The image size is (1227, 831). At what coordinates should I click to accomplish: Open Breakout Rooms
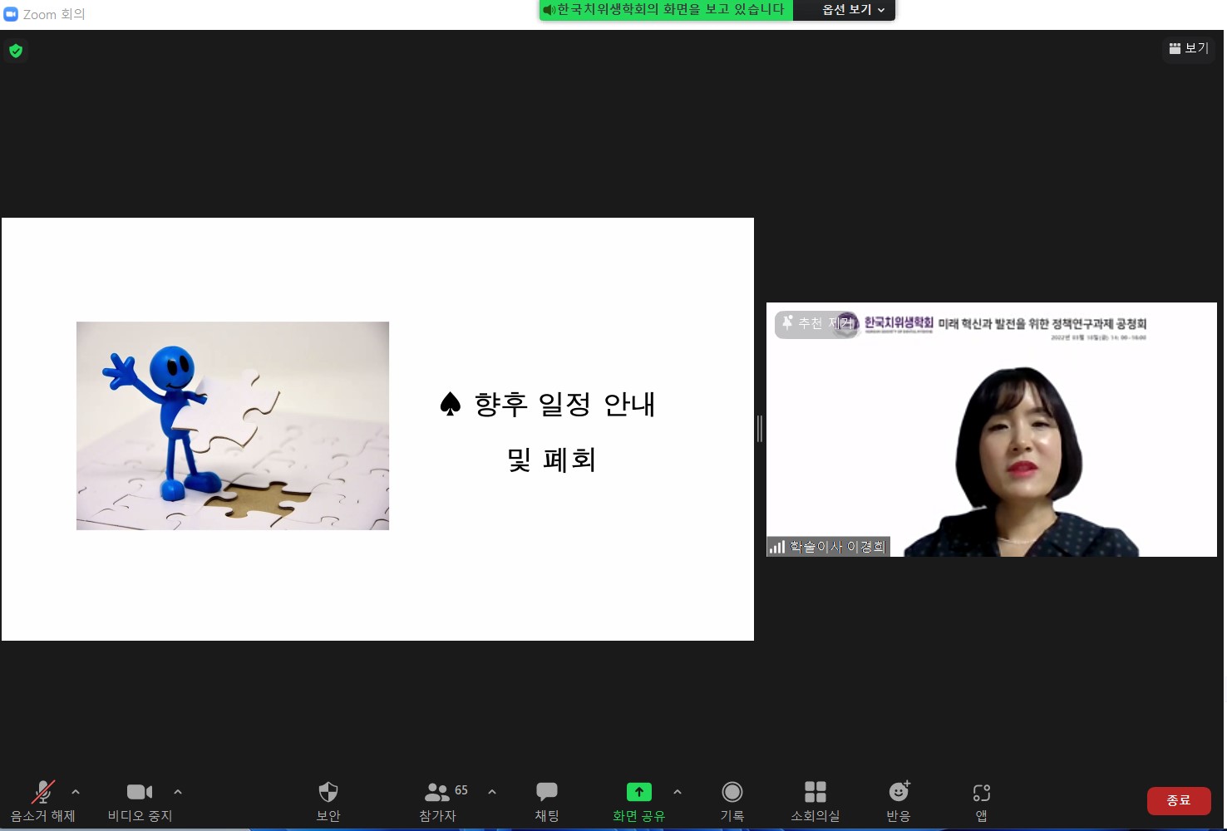click(815, 801)
